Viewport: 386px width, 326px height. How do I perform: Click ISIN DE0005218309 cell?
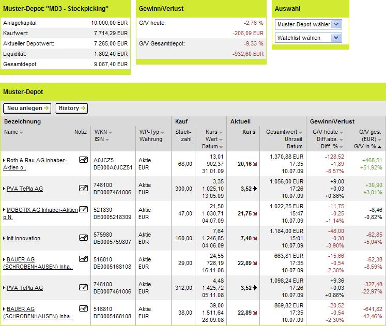tap(112, 217)
